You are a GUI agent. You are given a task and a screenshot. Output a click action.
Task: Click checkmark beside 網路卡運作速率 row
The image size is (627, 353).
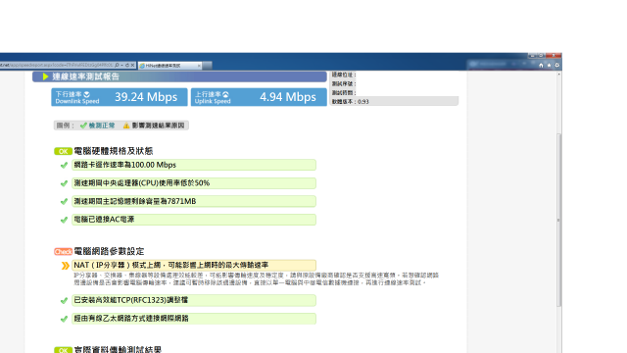(x=64, y=165)
